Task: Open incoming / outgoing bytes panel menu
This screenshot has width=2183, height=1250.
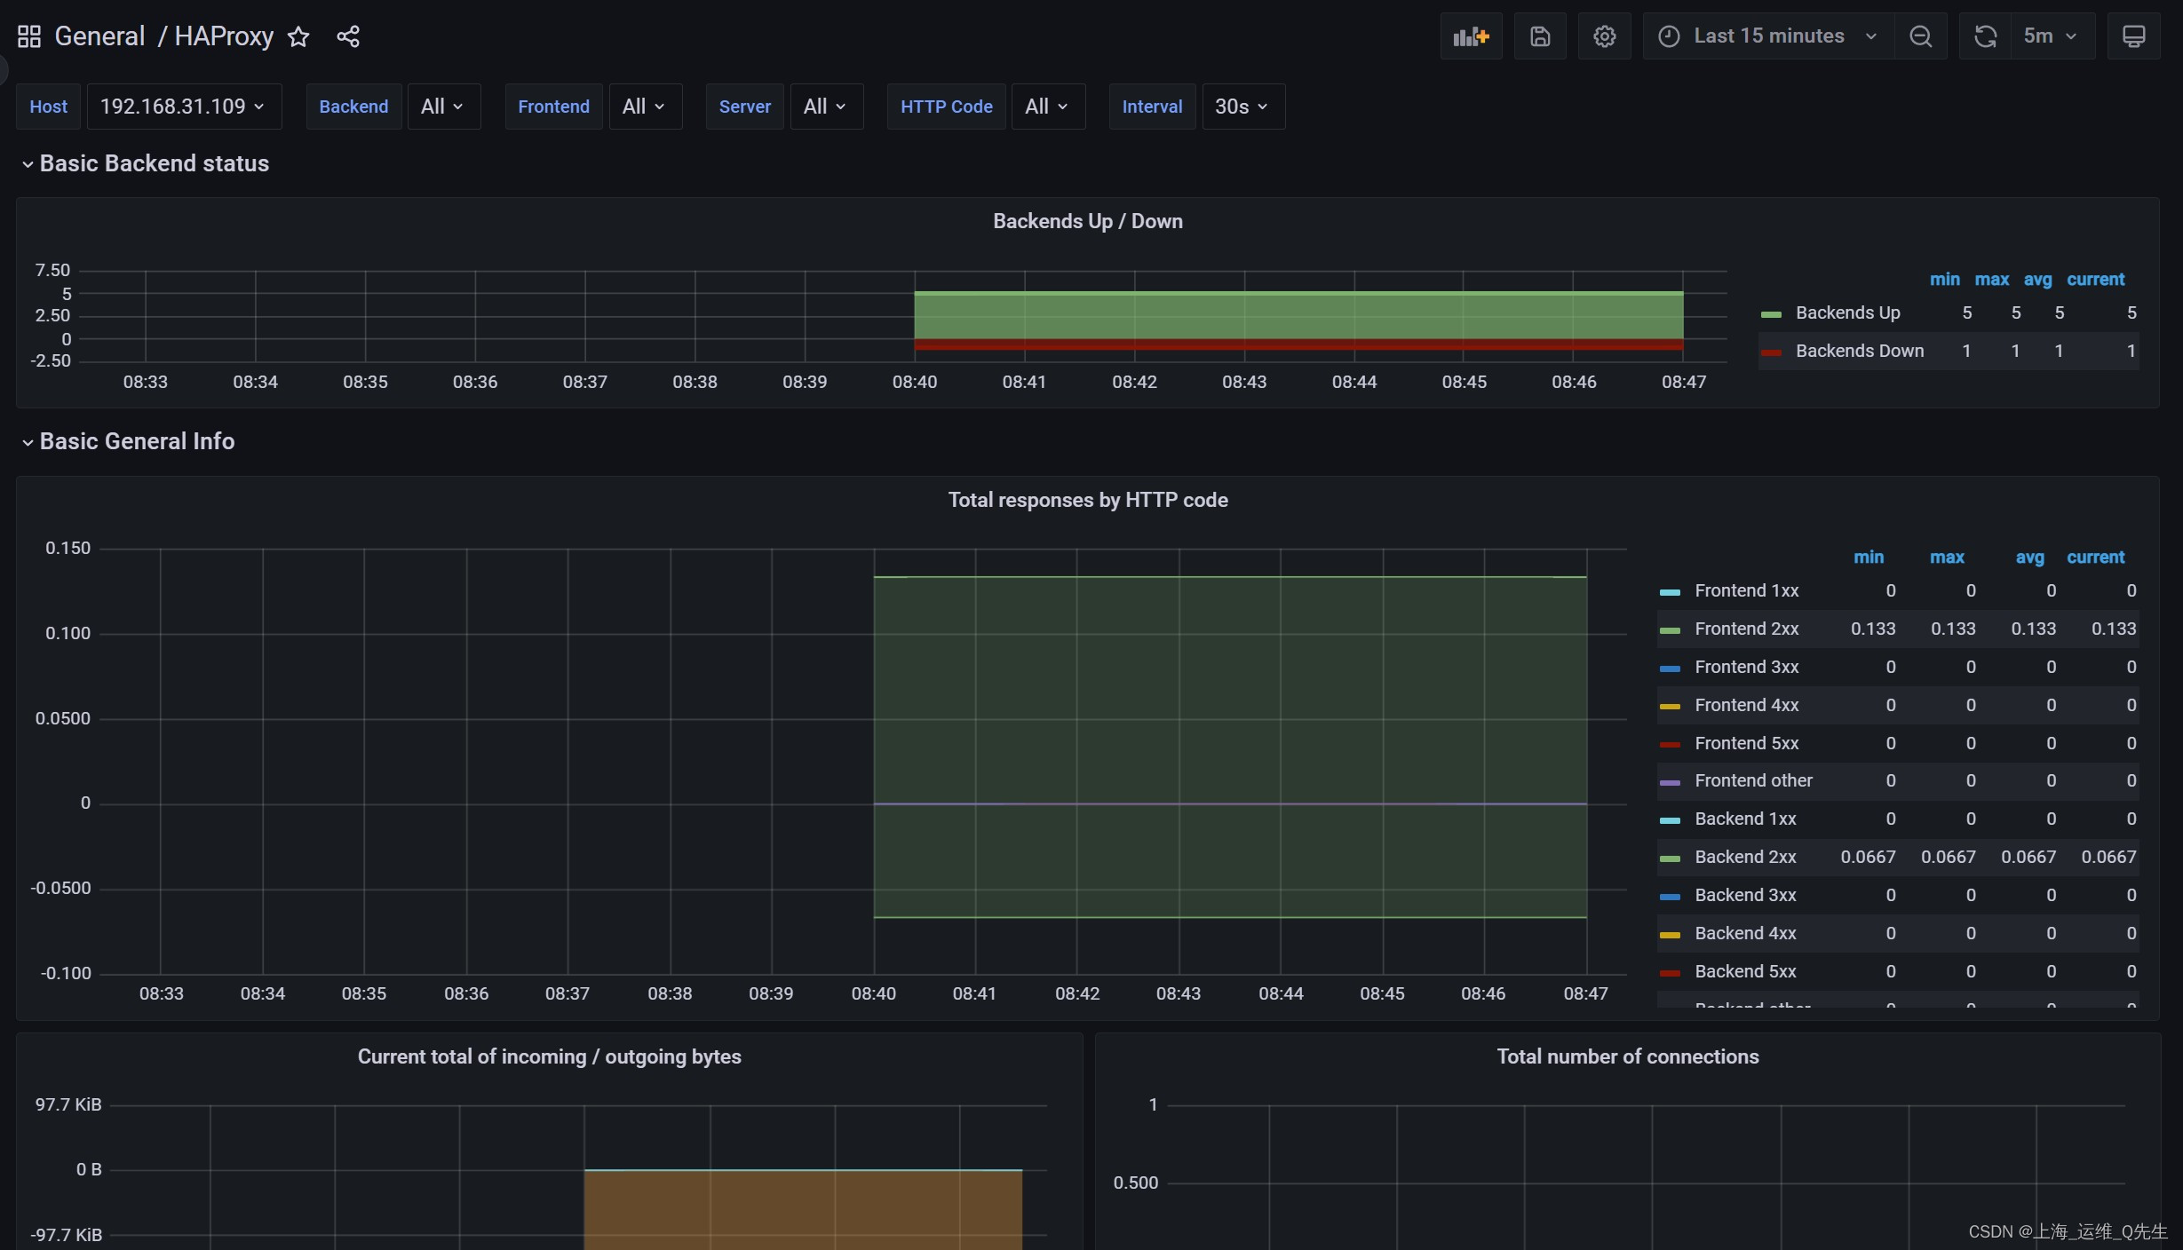Action: 549,1056
